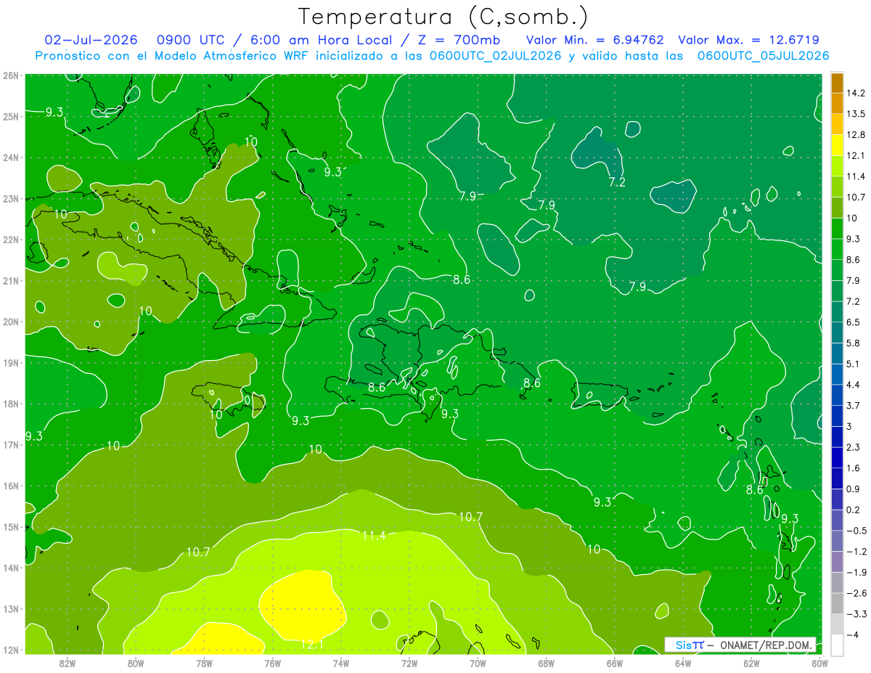Click 'Valor Min. = 6.94762' text
This screenshot has width=871, height=673.
click(594, 40)
